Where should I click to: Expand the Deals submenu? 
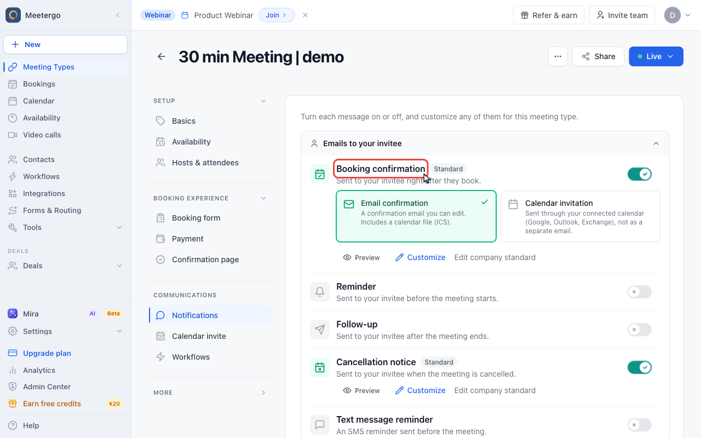119,266
